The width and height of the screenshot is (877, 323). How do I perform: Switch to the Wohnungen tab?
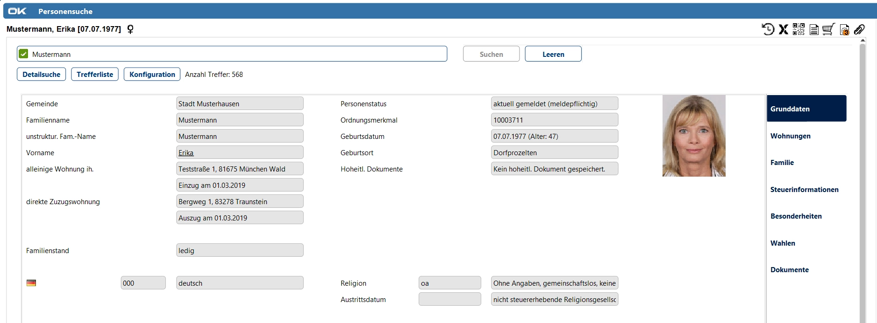(790, 136)
